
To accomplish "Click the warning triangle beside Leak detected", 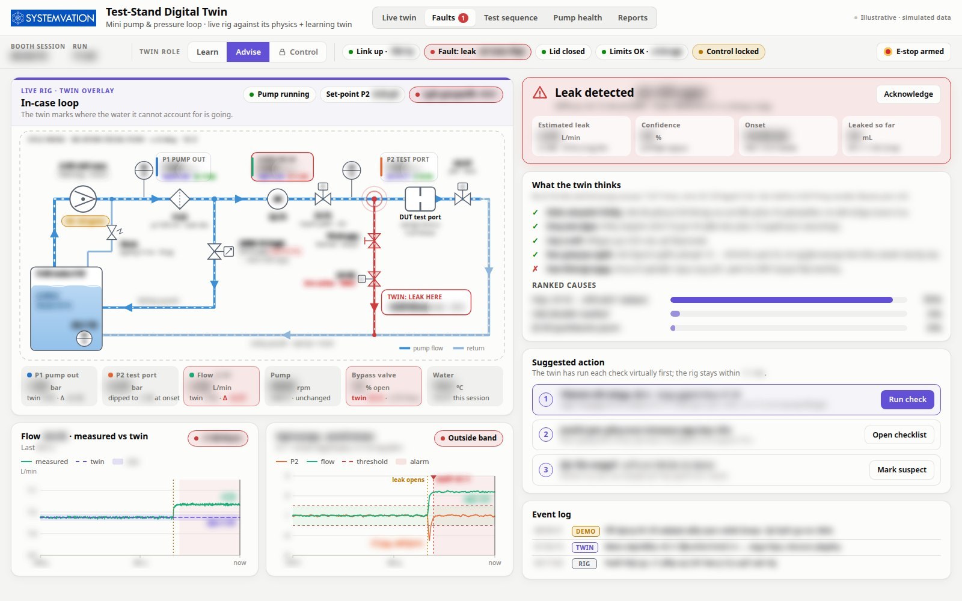I will coord(540,93).
